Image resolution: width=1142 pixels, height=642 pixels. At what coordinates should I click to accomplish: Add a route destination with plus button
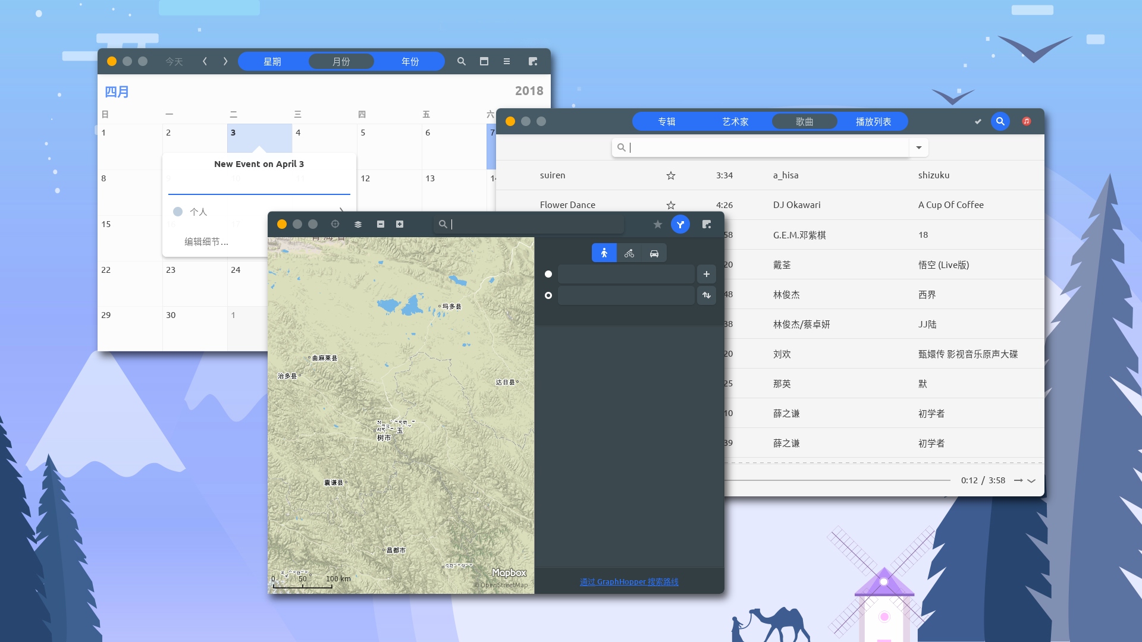pyautogui.click(x=707, y=274)
